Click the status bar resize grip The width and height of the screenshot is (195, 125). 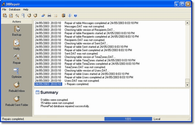189,119
